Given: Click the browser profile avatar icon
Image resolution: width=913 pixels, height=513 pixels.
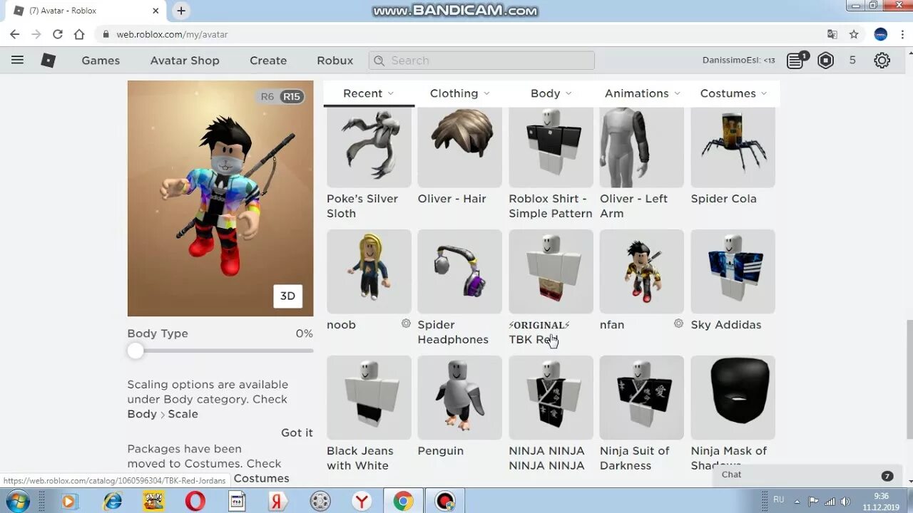Looking at the screenshot, I should [880, 34].
